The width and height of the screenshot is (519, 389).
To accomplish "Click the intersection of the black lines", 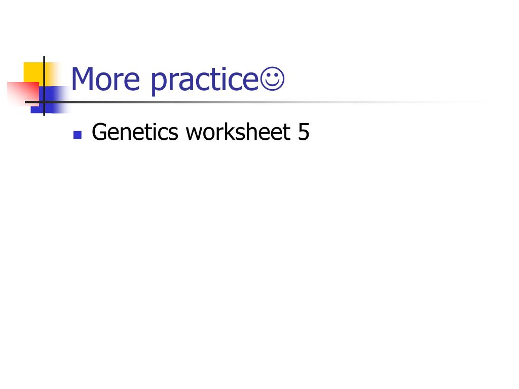I will tap(44, 102).
